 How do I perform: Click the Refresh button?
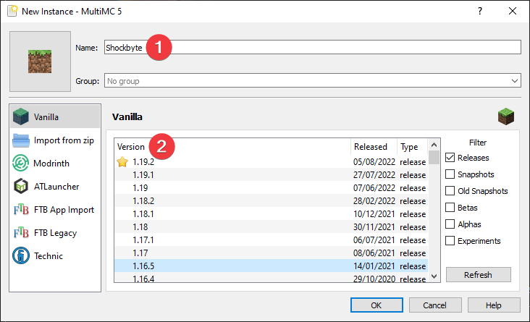[x=479, y=275]
